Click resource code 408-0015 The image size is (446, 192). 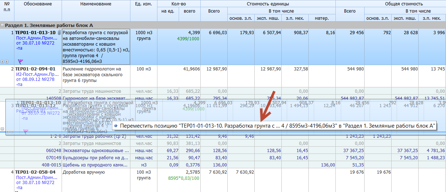(52, 165)
